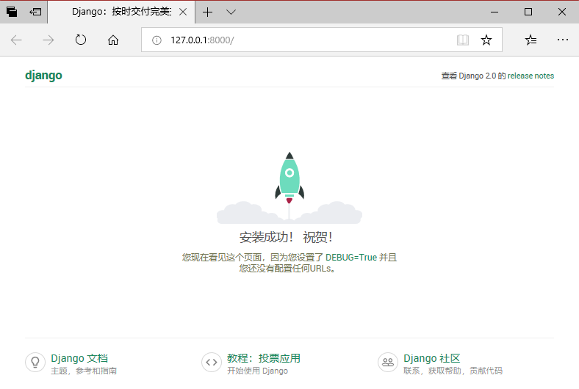
Task: Go to the home page
Action: (113, 40)
